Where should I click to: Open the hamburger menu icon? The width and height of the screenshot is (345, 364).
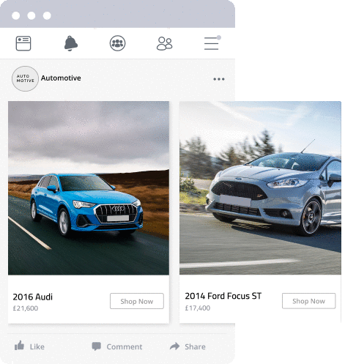pos(212,43)
